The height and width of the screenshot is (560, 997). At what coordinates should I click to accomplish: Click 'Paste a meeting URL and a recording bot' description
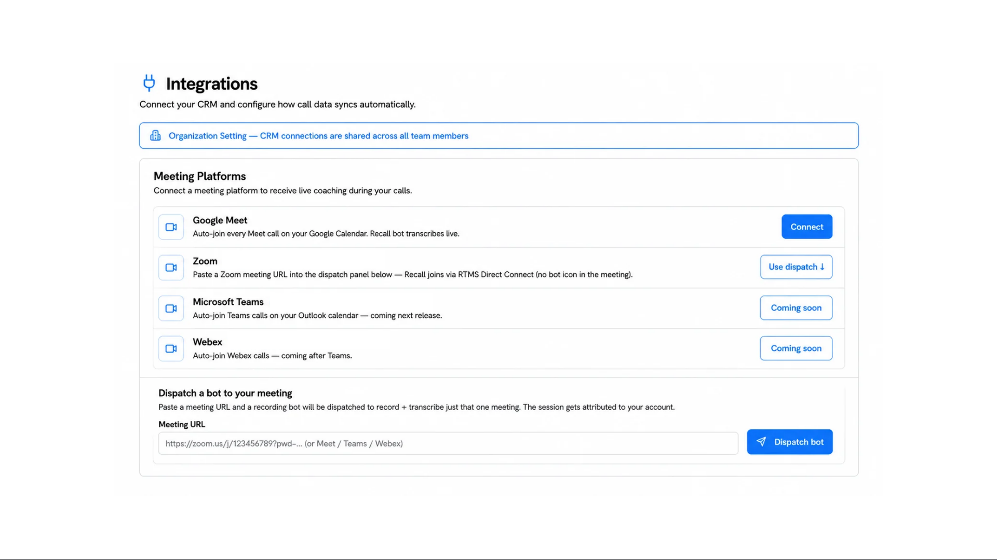pos(416,407)
